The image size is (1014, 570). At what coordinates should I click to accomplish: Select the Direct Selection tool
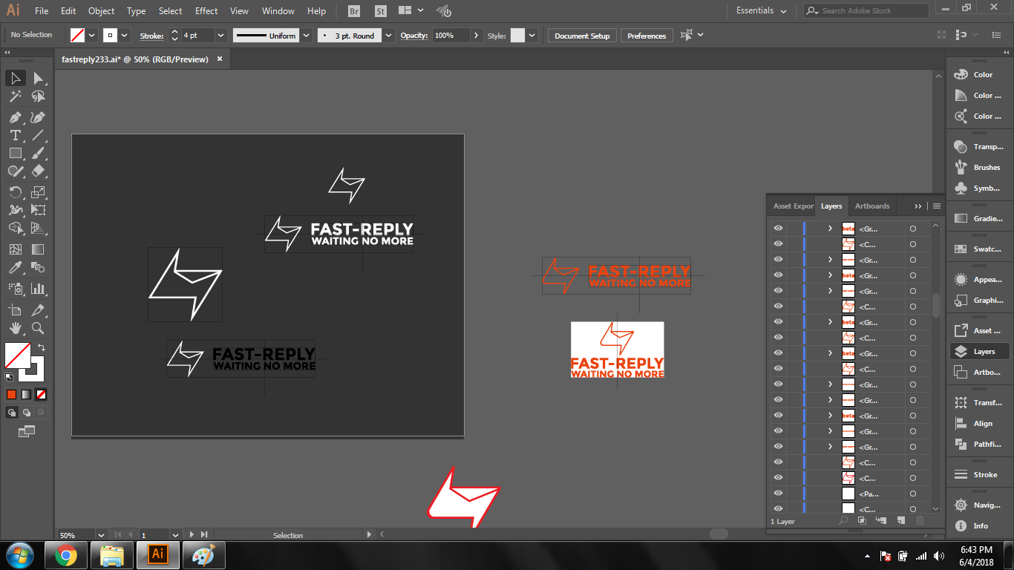click(39, 78)
